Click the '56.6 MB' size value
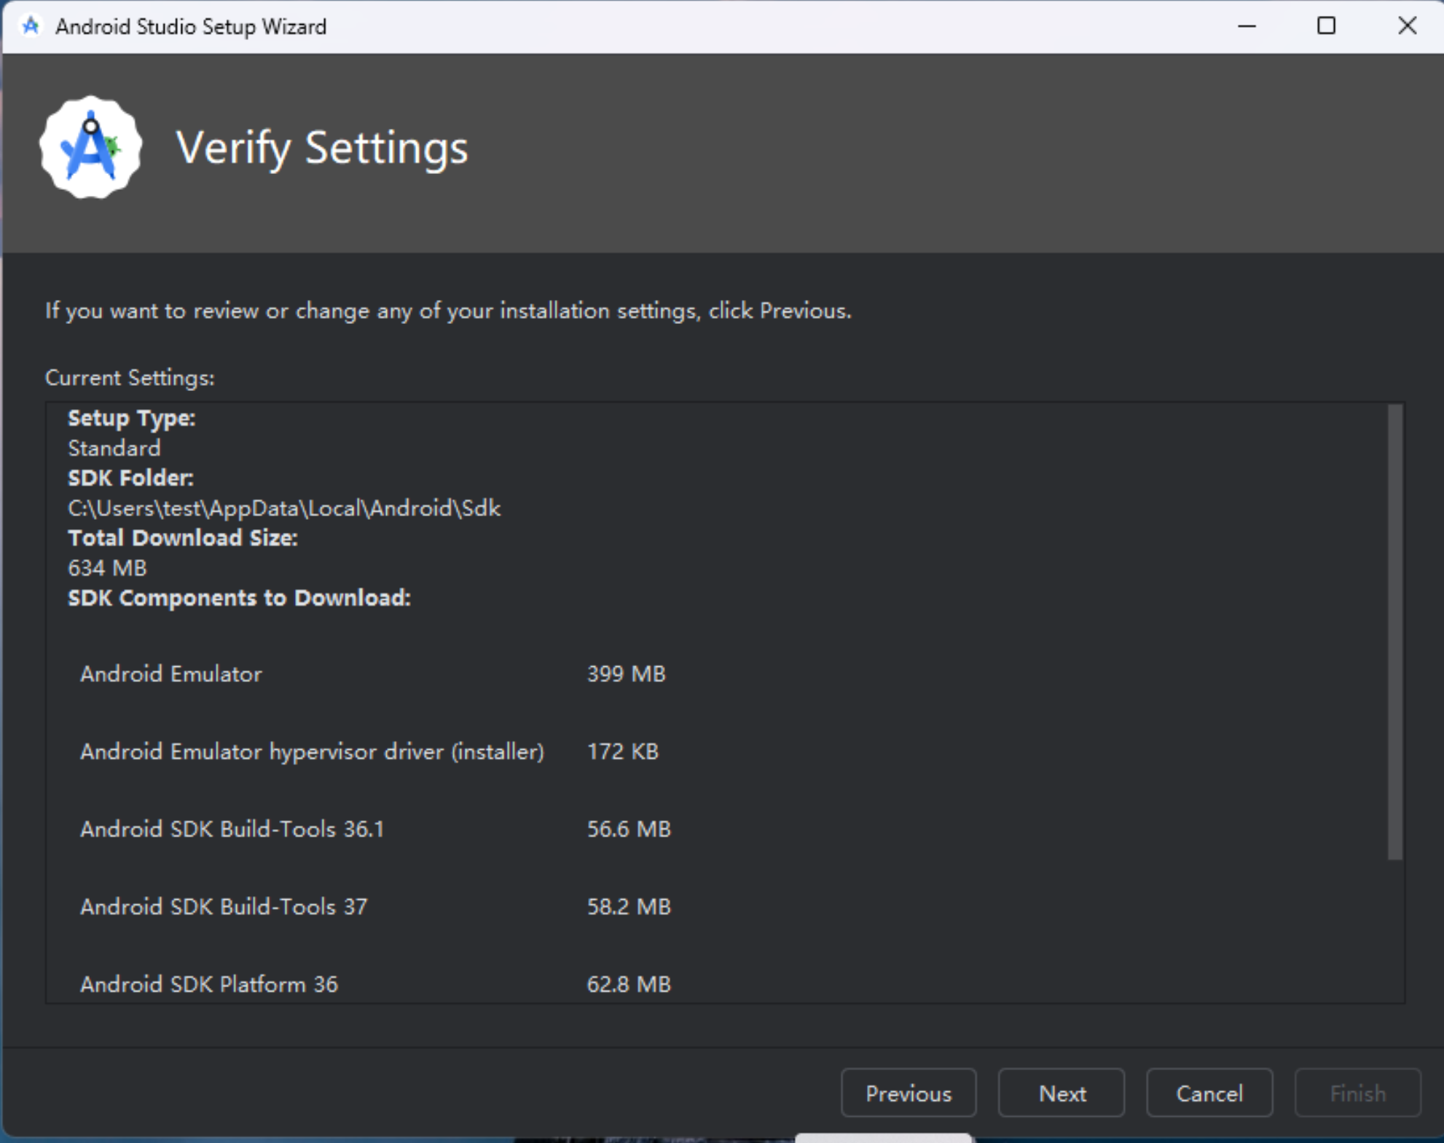 pyautogui.click(x=629, y=829)
